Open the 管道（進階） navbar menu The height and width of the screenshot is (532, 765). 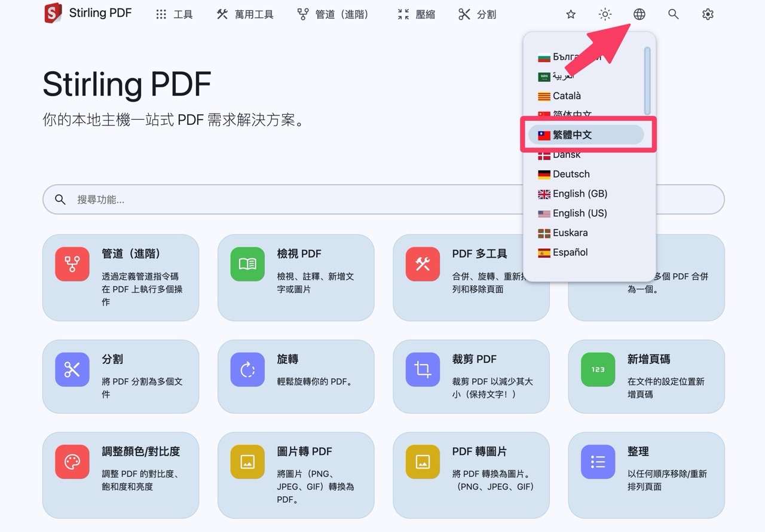[x=333, y=14]
